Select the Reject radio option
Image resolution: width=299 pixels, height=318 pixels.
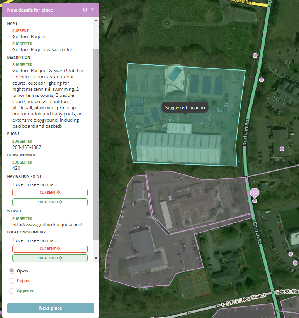(12, 281)
